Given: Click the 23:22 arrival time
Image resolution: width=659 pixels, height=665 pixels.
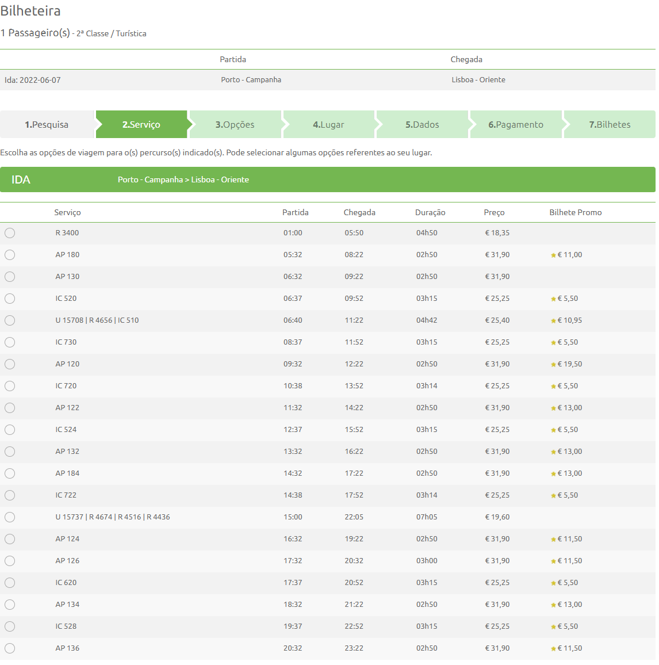Looking at the screenshot, I should [x=354, y=648].
